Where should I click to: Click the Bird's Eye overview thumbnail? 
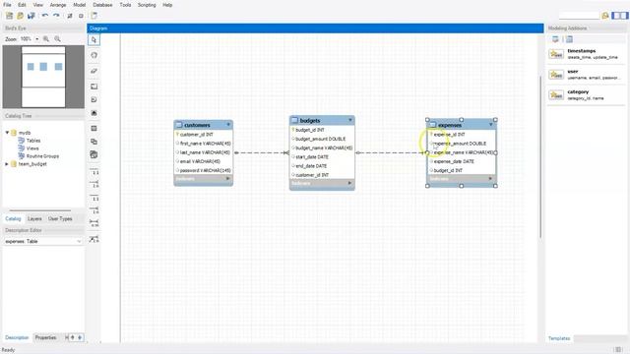43,77
